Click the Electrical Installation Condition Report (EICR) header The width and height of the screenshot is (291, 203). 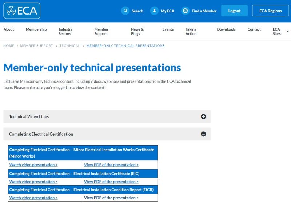(83, 190)
